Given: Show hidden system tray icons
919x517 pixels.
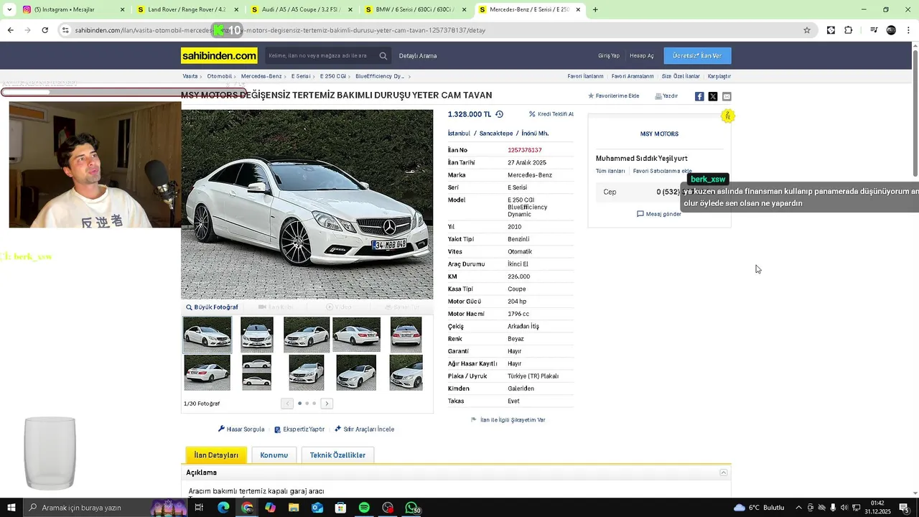Looking at the screenshot, I should coord(799,508).
